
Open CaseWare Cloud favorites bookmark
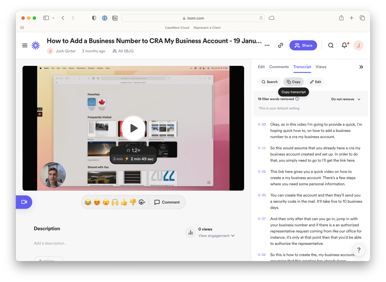(177, 28)
